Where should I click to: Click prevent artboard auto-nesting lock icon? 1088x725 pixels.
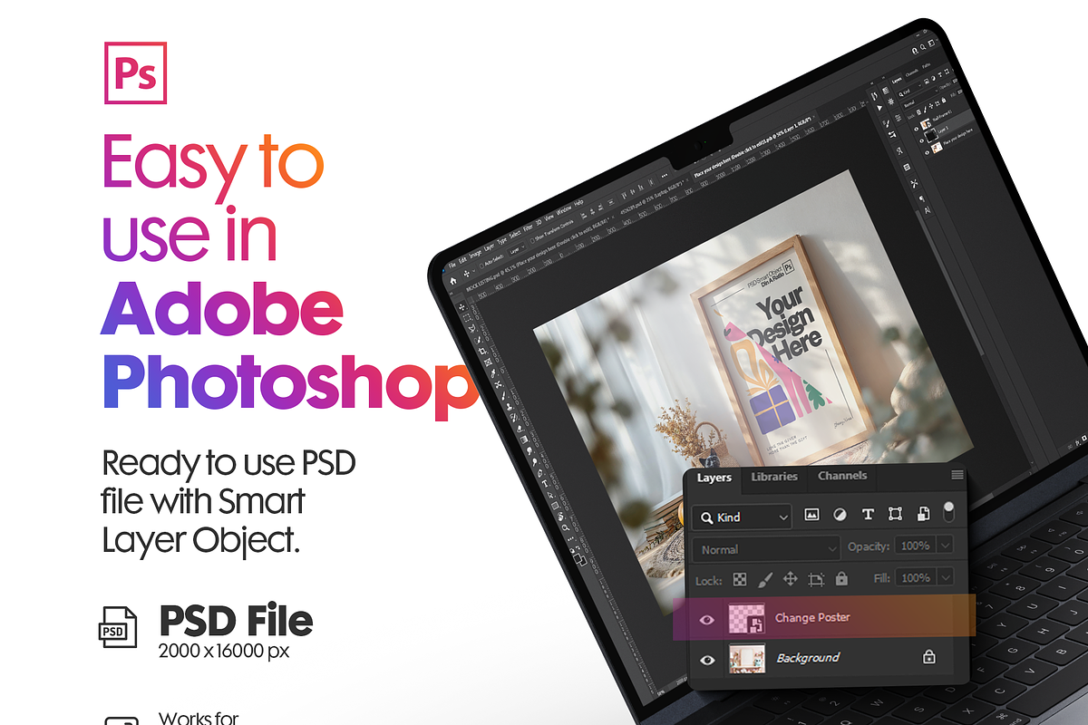click(x=816, y=579)
